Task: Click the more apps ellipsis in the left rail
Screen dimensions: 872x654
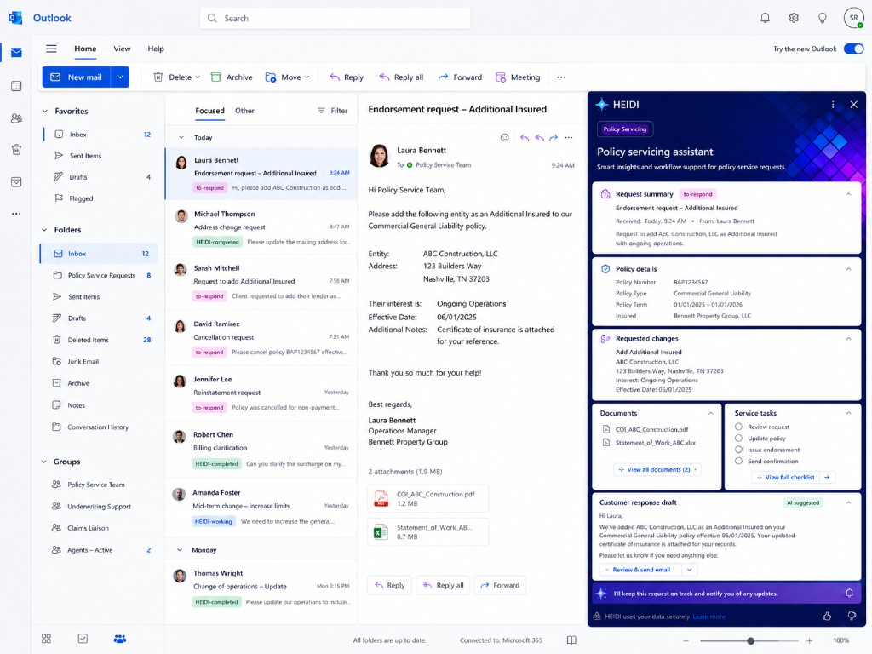Action: point(16,214)
